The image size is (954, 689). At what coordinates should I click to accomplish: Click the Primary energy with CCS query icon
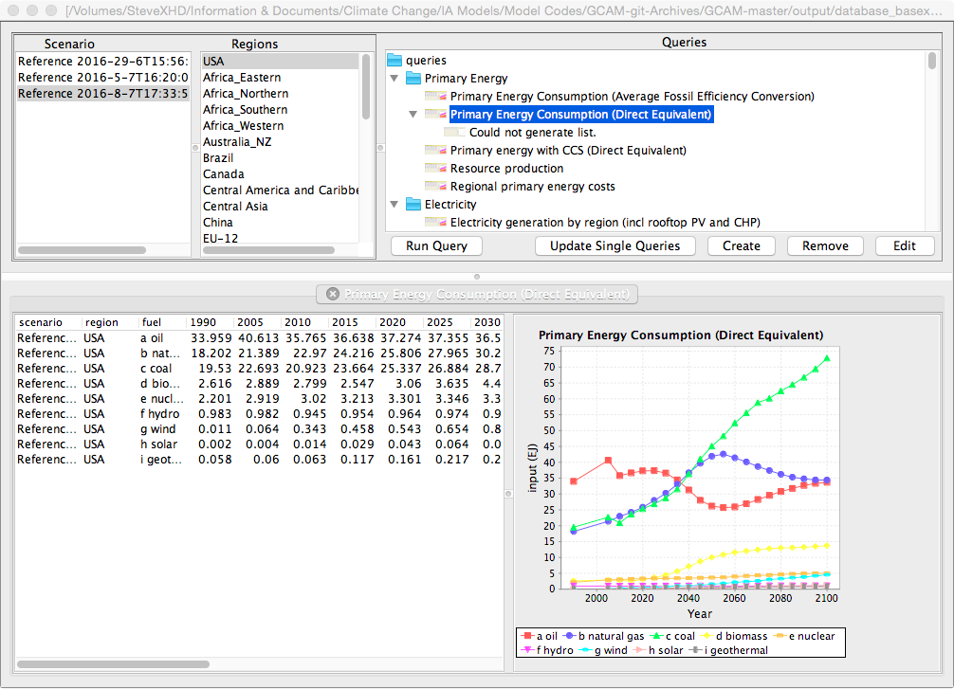435,150
